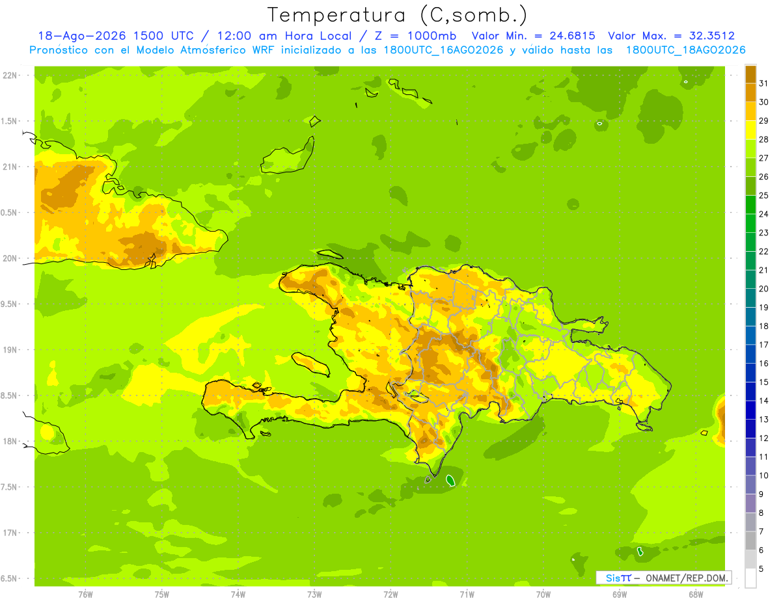Click the '76W' longitude axis label

pyautogui.click(x=85, y=594)
